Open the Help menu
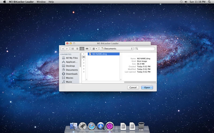 51,2
